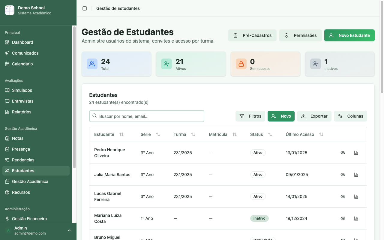384x240 pixels.
Task: Open Permissões settings
Action: click(300, 35)
